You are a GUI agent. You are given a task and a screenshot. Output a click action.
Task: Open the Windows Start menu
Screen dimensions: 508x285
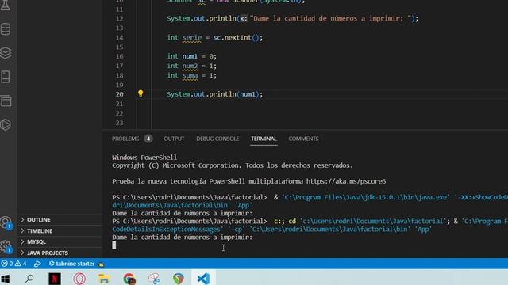point(6,279)
